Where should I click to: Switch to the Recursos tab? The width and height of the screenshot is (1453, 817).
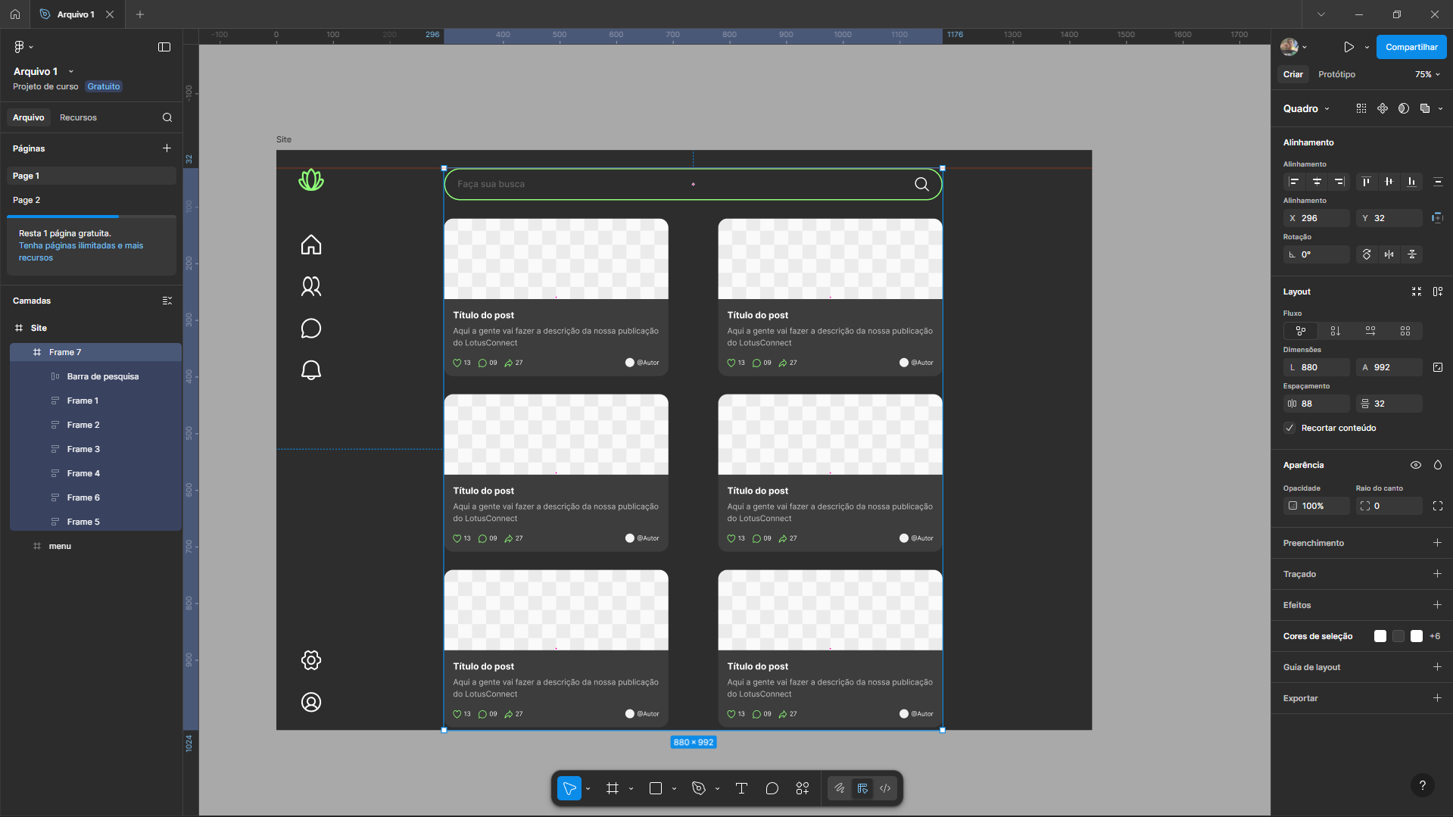[78, 117]
